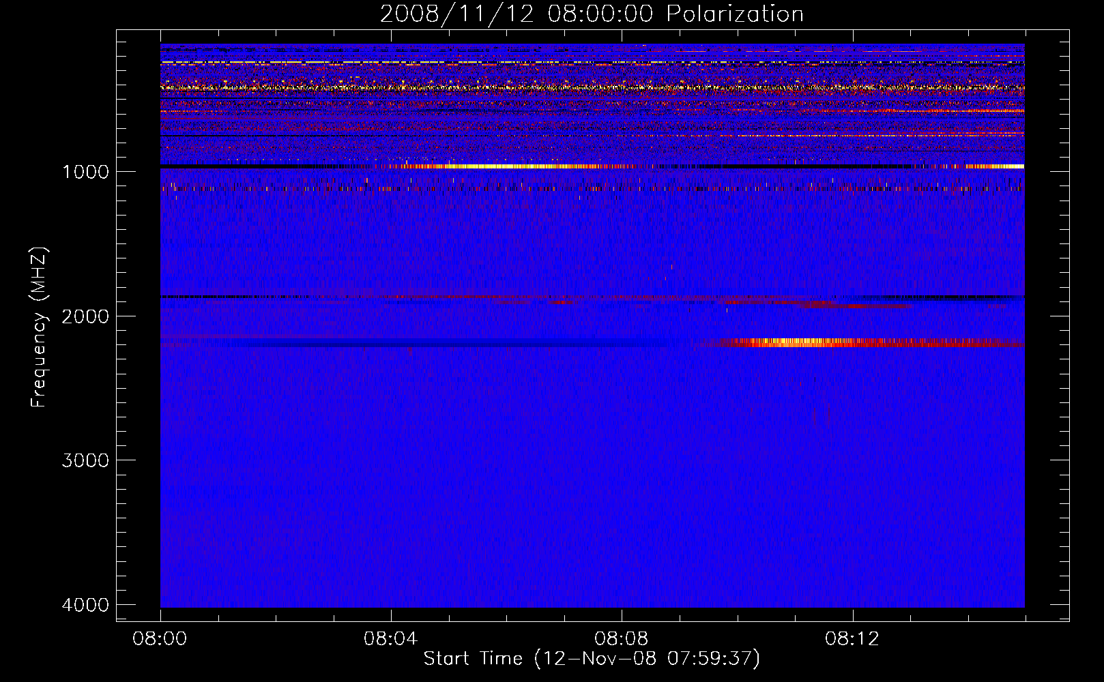Screen dimensions: 1104x682
Task: Click the 3000 frequency tick label
Action: [x=85, y=460]
